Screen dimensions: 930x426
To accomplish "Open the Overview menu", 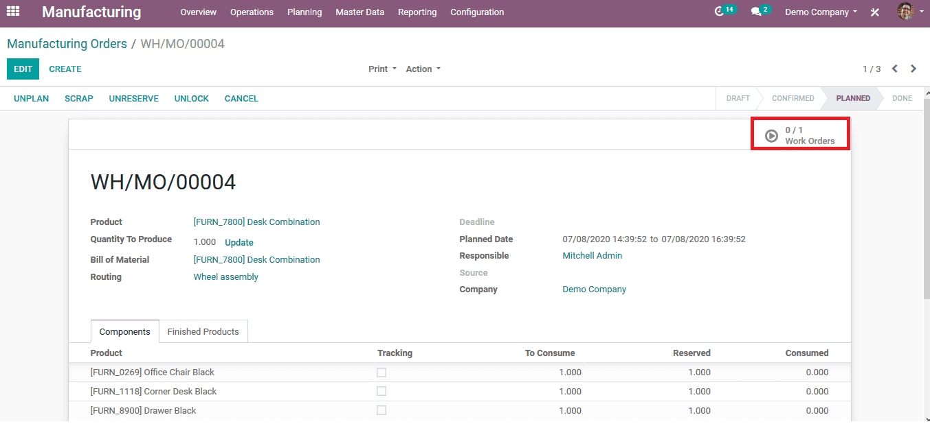I will [x=198, y=12].
